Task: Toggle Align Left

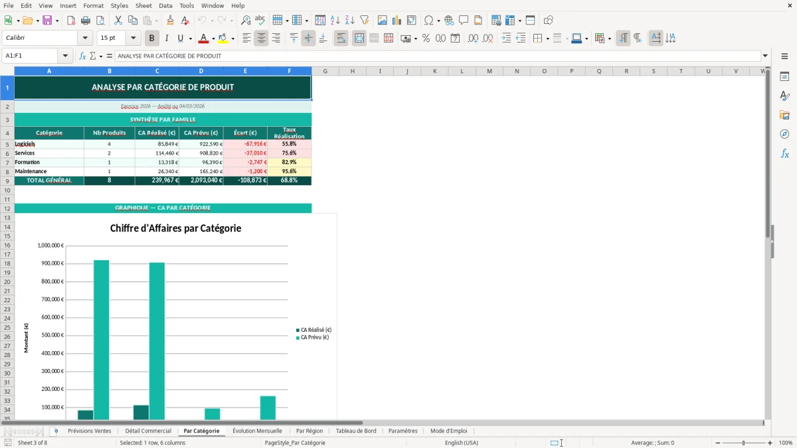Action: 246,38
